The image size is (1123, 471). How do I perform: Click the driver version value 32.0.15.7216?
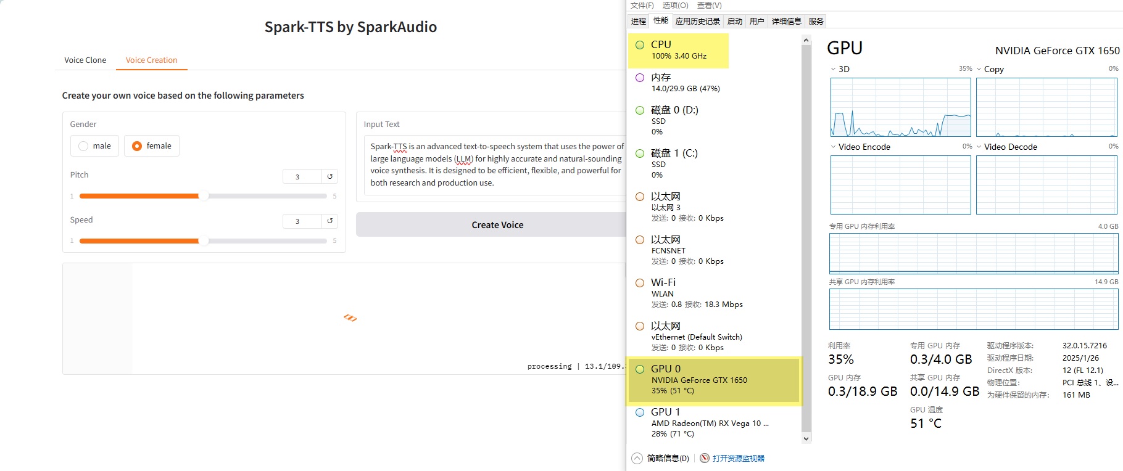pyautogui.click(x=1085, y=346)
